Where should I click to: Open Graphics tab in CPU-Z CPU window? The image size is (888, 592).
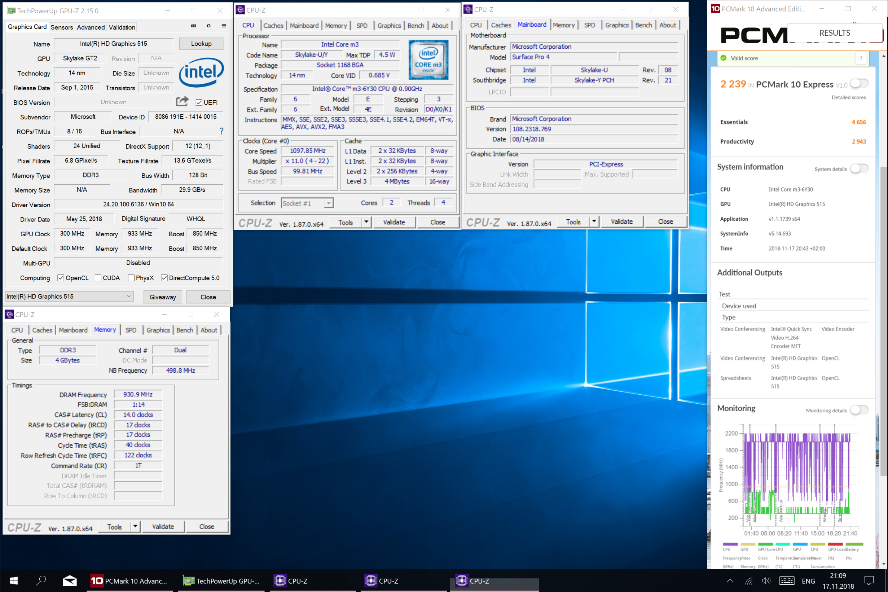[389, 25]
